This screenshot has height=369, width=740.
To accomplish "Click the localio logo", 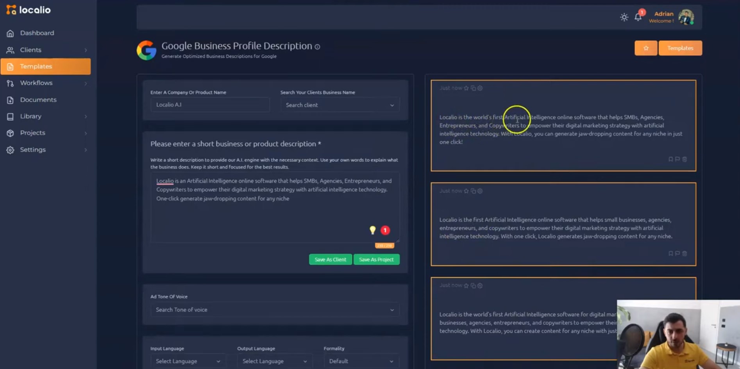I will click(29, 10).
